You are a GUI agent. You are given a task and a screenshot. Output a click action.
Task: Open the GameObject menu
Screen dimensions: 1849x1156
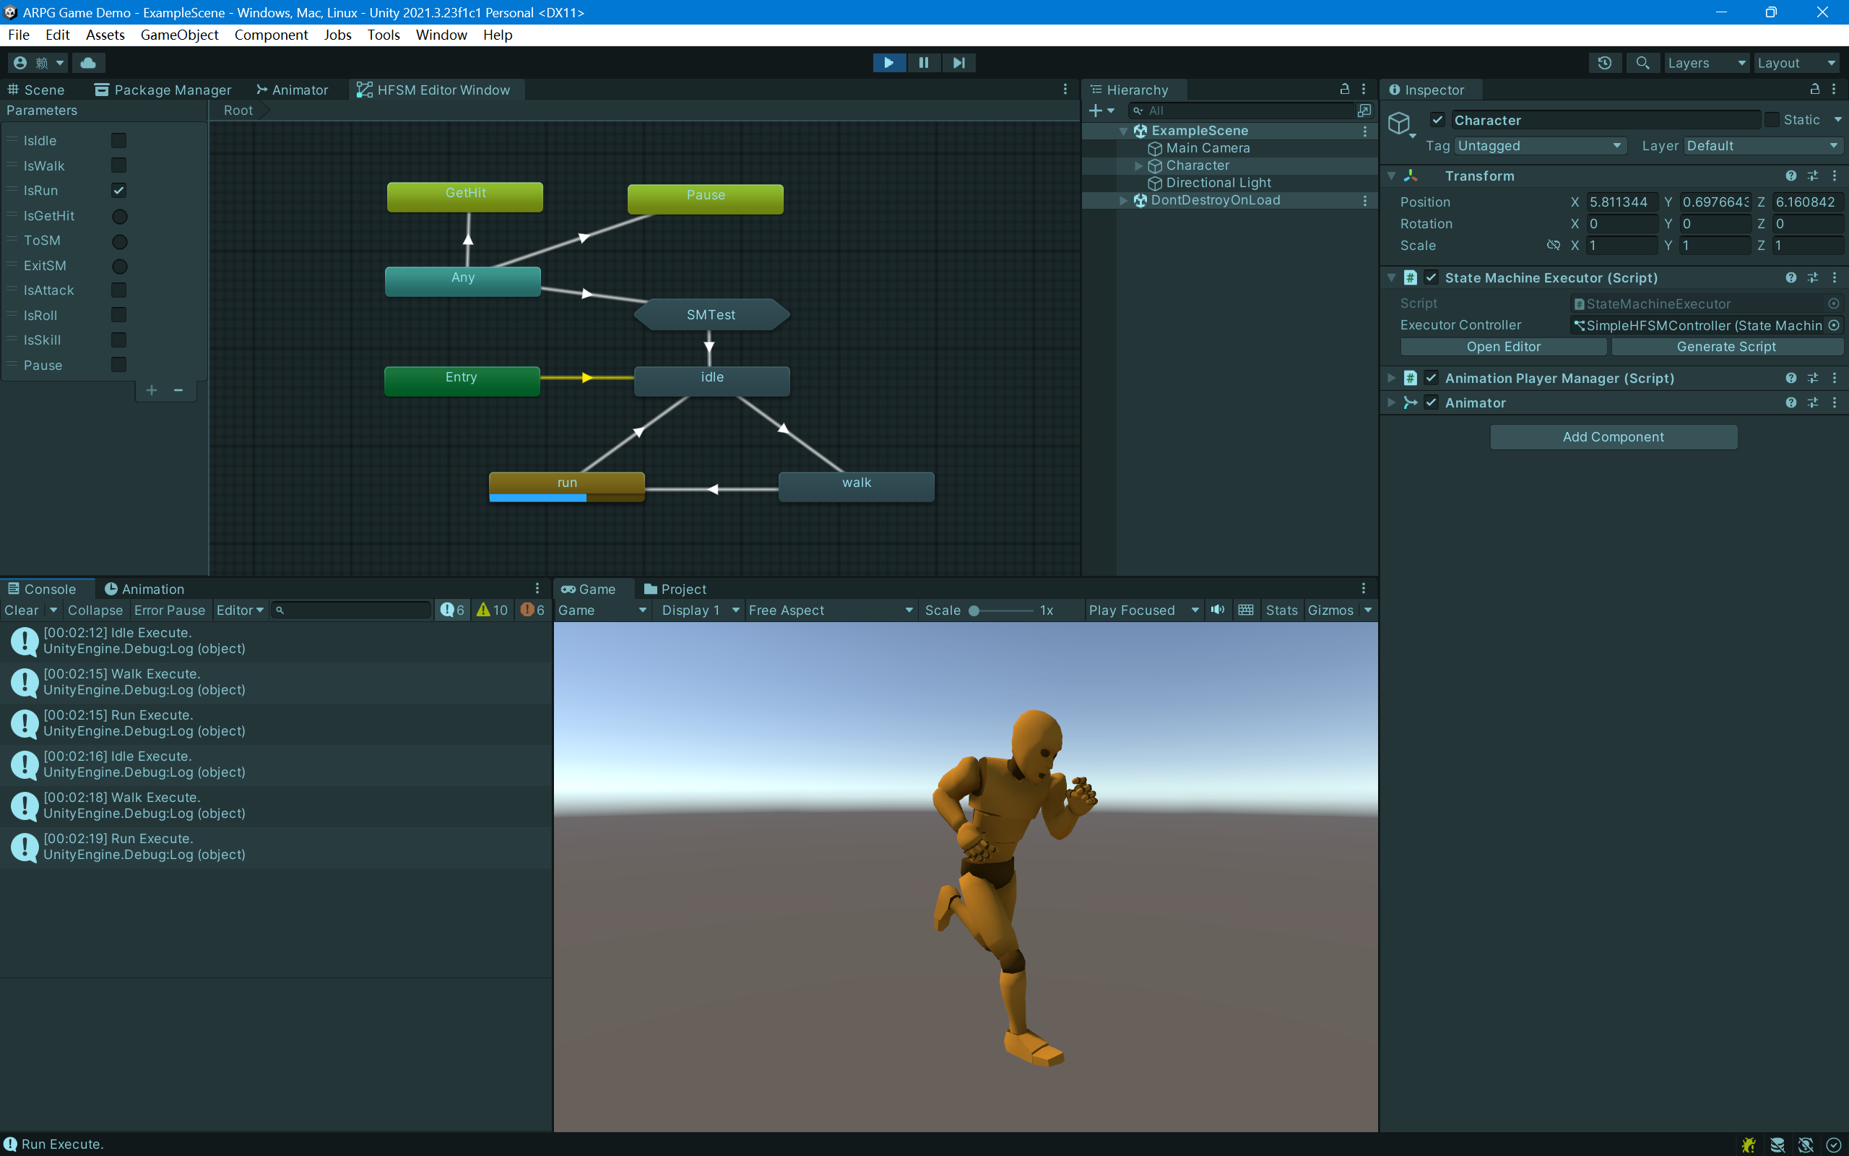[179, 35]
